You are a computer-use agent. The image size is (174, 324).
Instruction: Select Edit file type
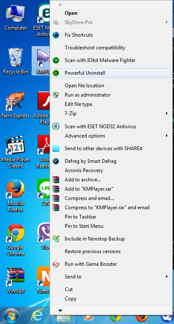[x=111, y=104]
